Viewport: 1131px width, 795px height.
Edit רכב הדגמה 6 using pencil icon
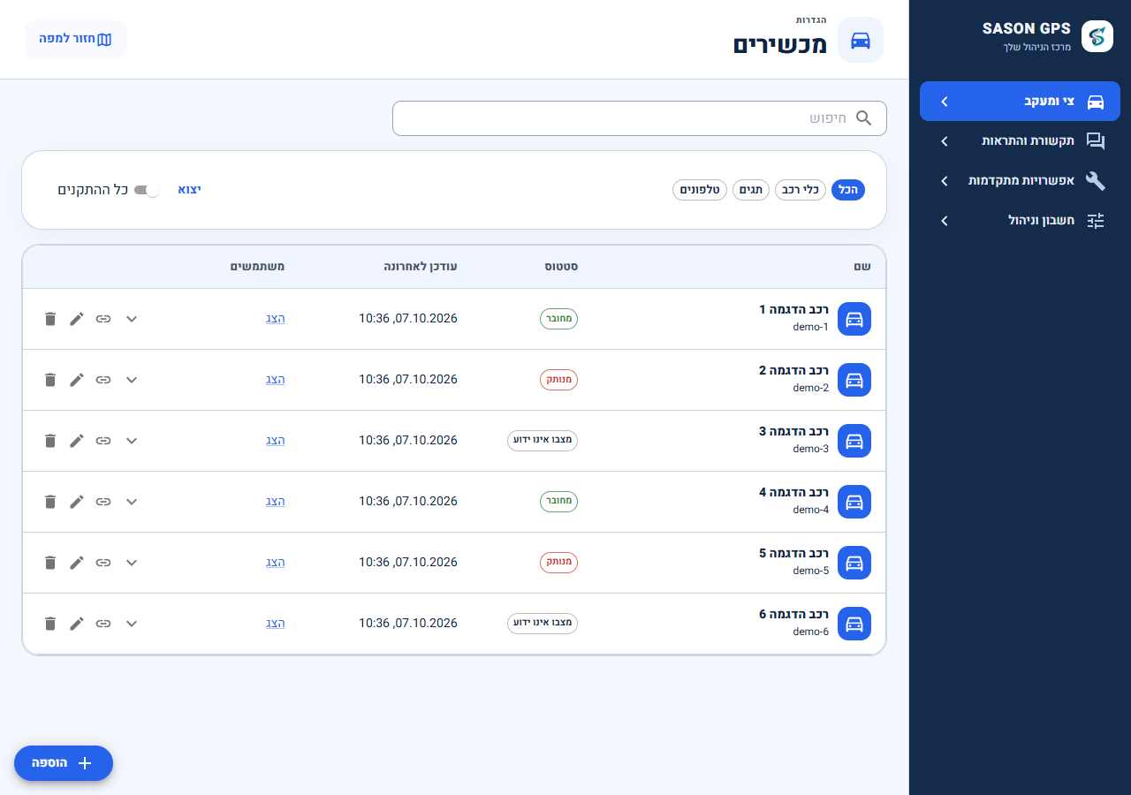click(x=77, y=624)
